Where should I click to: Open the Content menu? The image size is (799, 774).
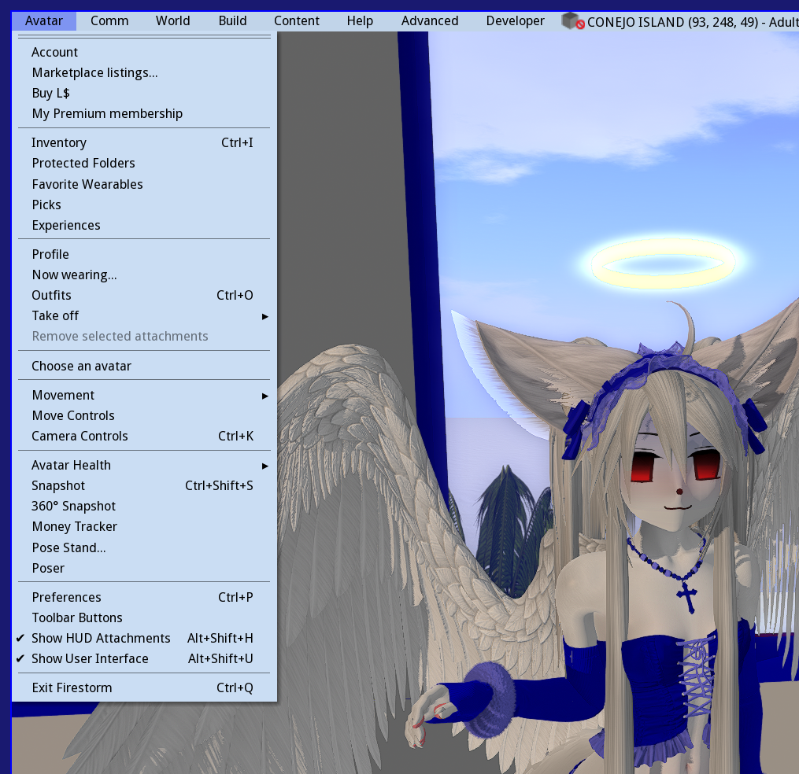[297, 21]
